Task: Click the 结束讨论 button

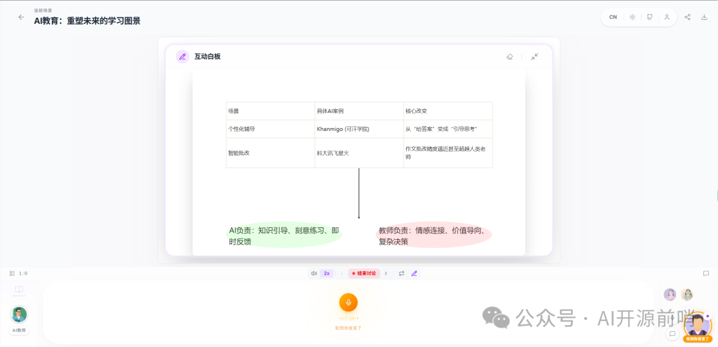Action: tap(364, 273)
